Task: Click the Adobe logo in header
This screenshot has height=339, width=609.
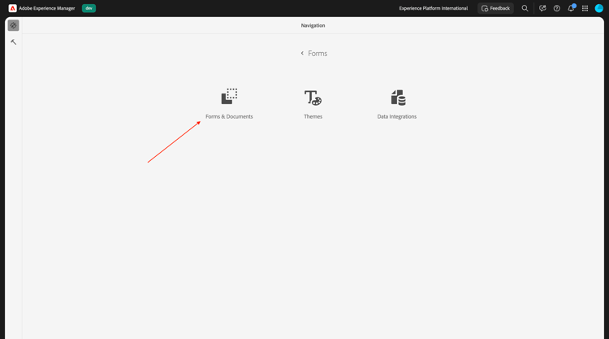Action: point(12,8)
